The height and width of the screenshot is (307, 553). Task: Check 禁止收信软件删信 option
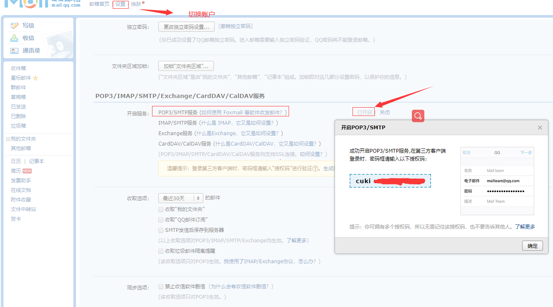coord(161,287)
